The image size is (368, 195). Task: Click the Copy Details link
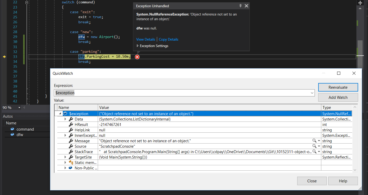click(169, 39)
